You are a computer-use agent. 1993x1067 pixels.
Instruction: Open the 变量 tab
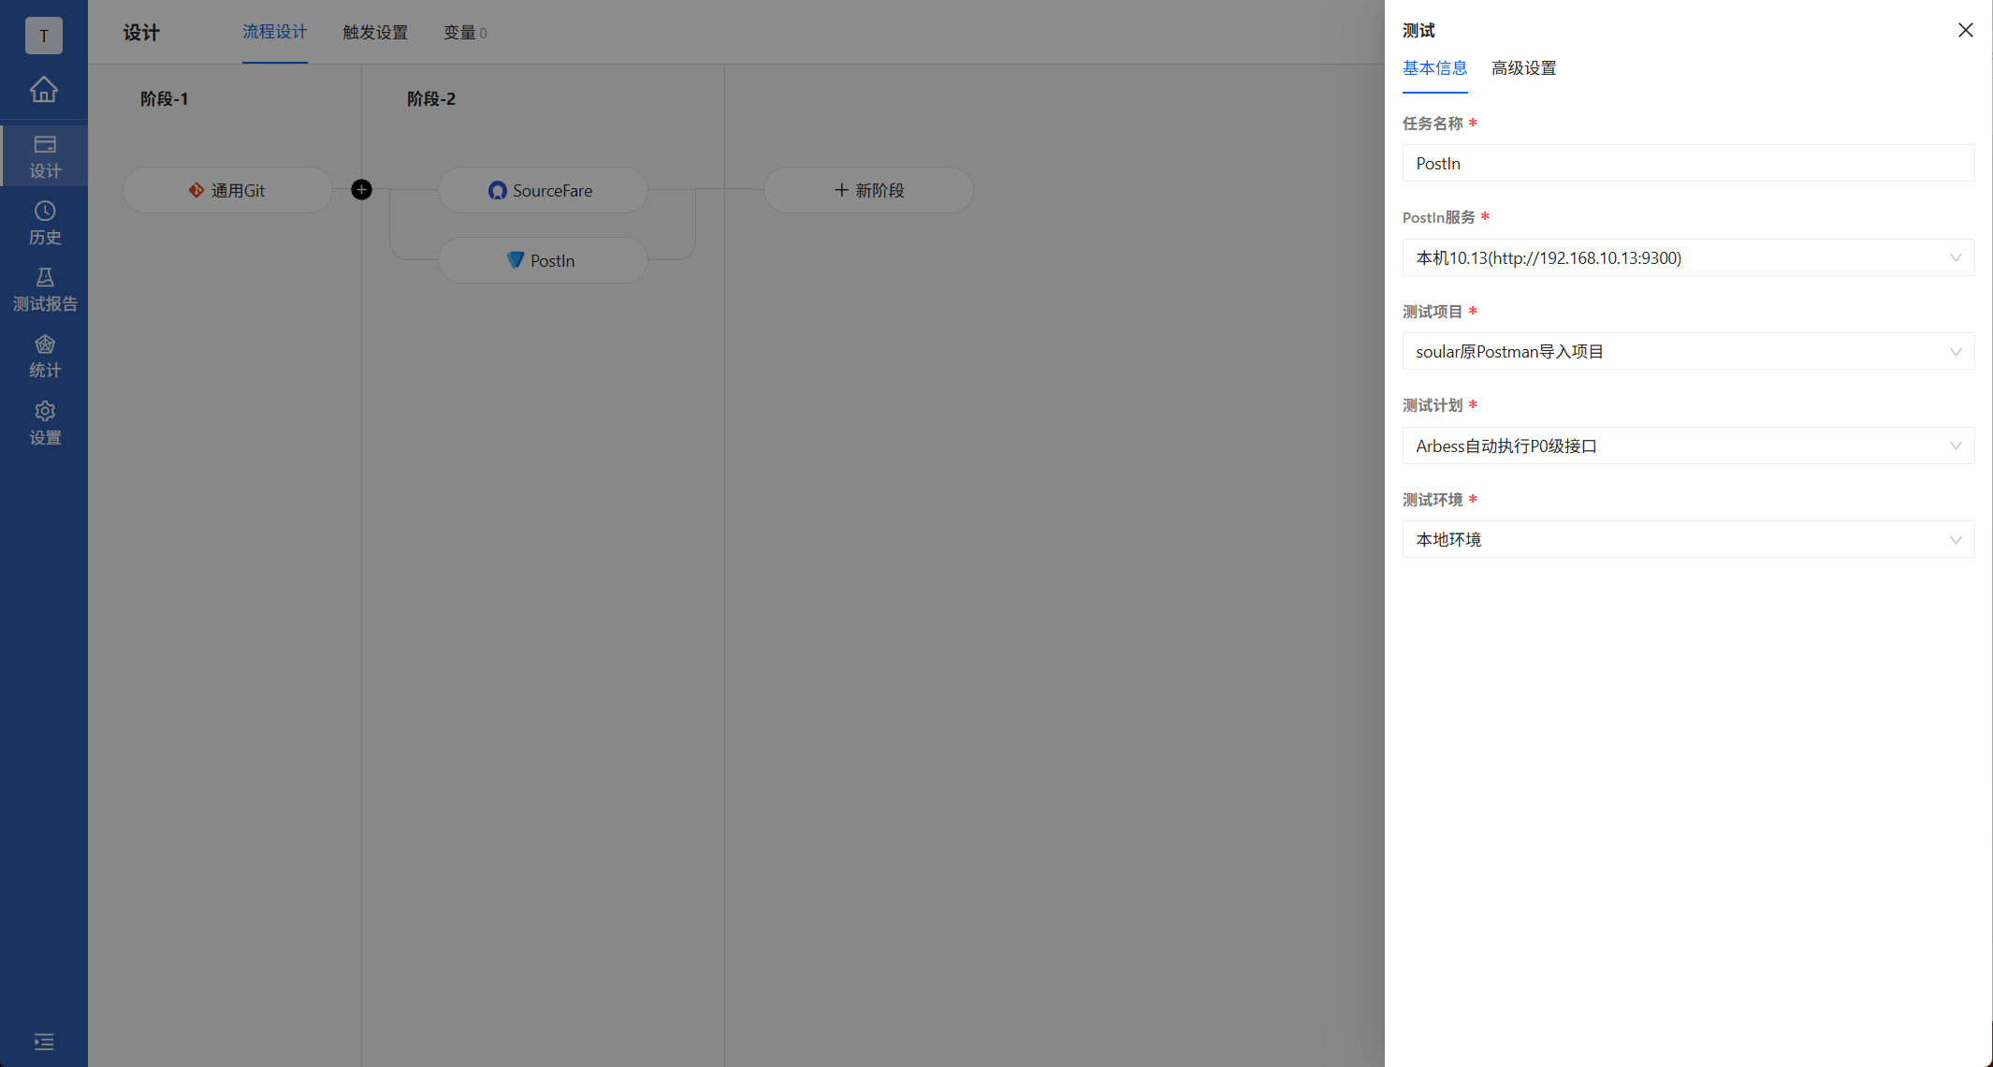point(464,33)
